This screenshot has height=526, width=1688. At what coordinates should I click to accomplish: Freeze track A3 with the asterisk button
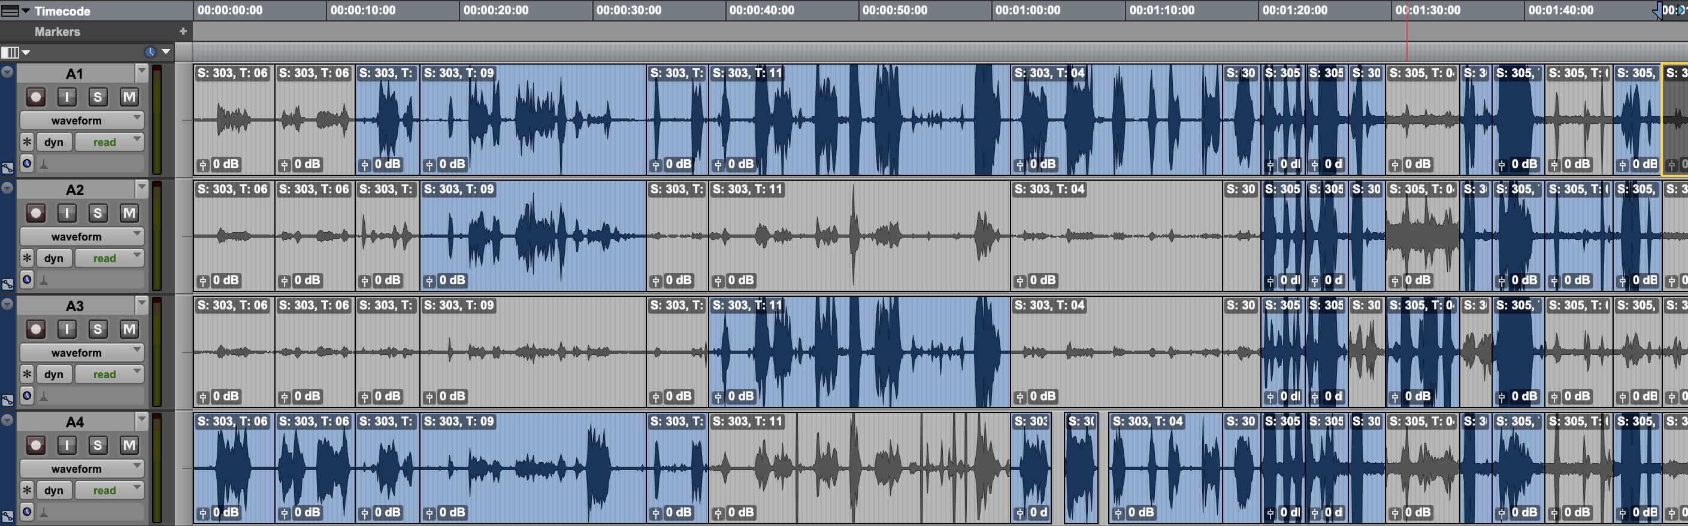coord(27,374)
